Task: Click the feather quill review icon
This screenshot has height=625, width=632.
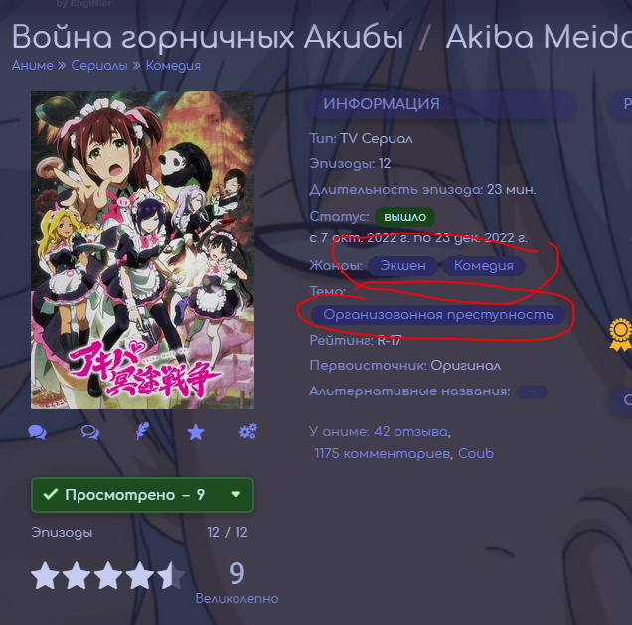Action: [x=143, y=431]
